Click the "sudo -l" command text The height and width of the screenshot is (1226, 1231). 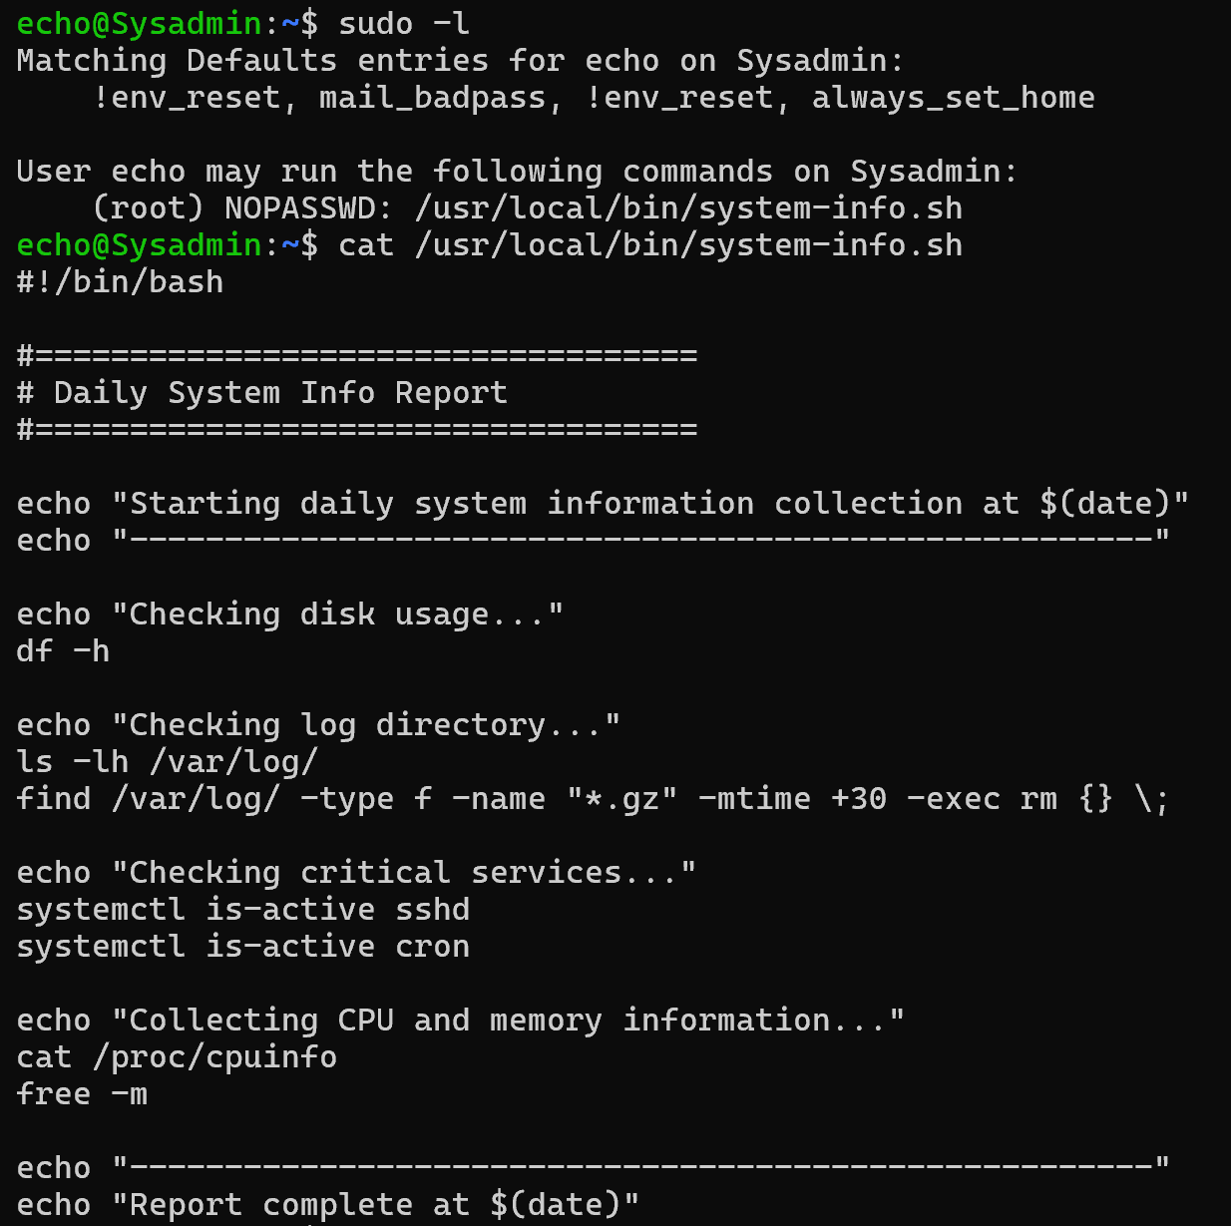pos(403,23)
